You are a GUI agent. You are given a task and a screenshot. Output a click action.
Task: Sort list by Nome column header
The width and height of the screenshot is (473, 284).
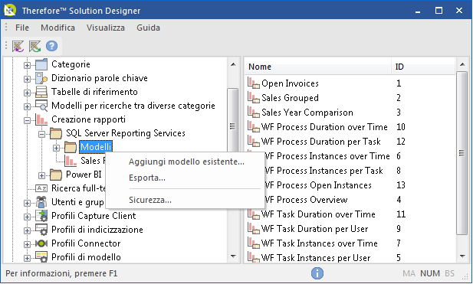point(318,67)
